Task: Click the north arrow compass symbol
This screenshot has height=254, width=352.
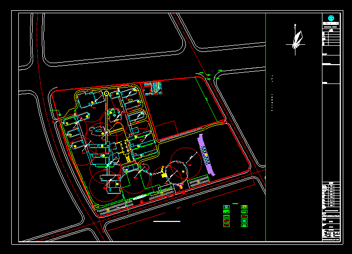Action: (296, 40)
